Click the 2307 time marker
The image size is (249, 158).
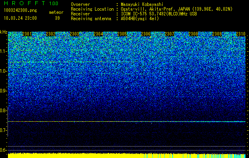169,34
